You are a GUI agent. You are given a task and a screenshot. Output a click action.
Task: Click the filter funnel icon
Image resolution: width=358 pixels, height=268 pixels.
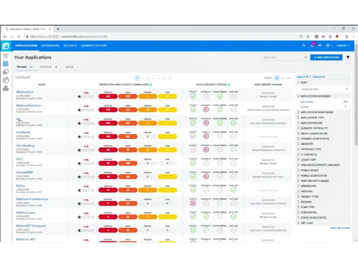[348, 57]
